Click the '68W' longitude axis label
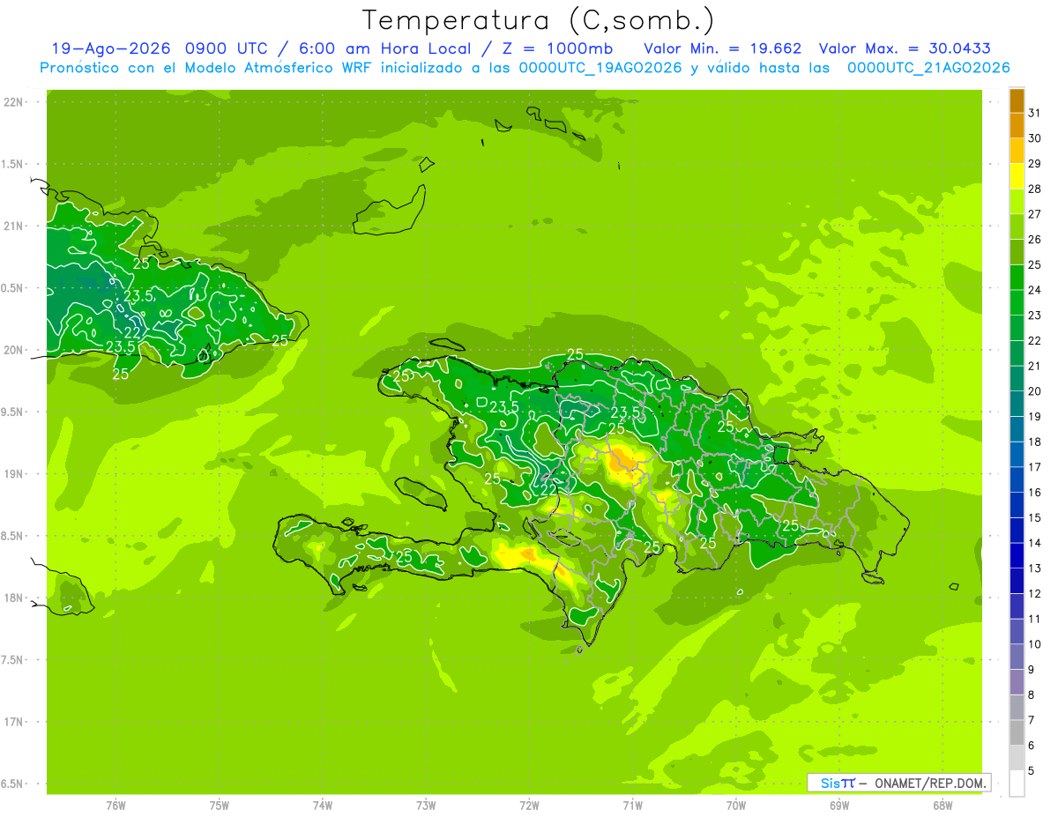The width and height of the screenshot is (1058, 817). click(943, 806)
